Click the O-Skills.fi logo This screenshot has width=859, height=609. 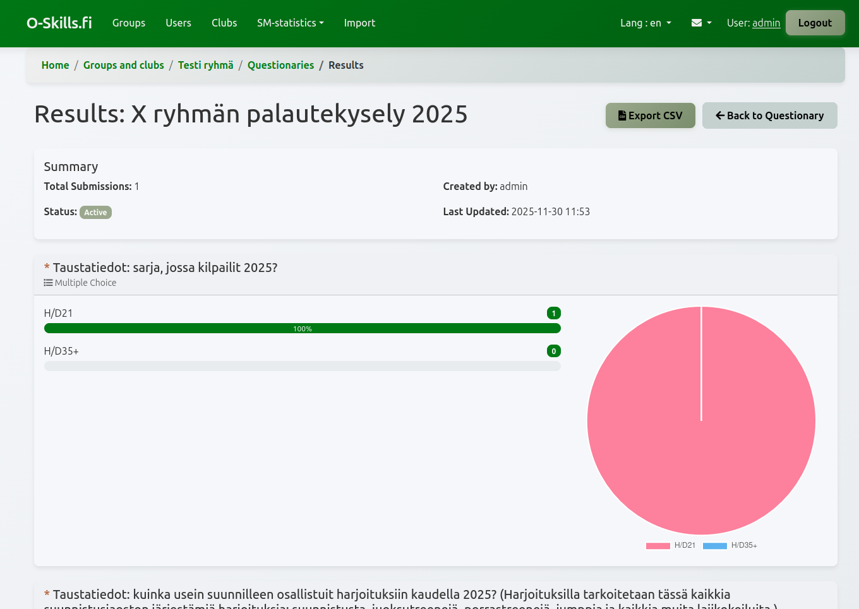click(x=58, y=22)
